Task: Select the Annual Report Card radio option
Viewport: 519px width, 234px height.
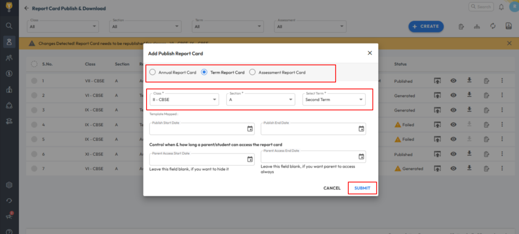Action: 153,72
